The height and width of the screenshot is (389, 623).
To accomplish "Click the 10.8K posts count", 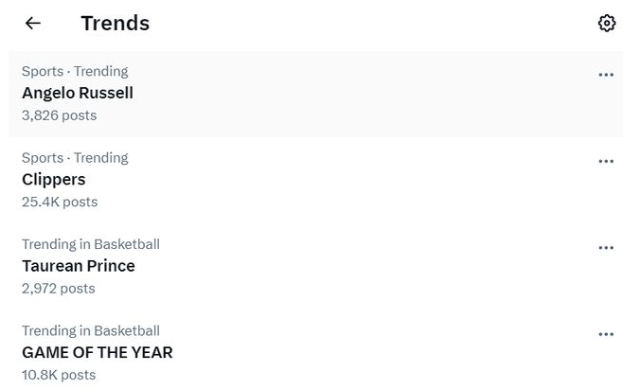I will [x=59, y=375].
